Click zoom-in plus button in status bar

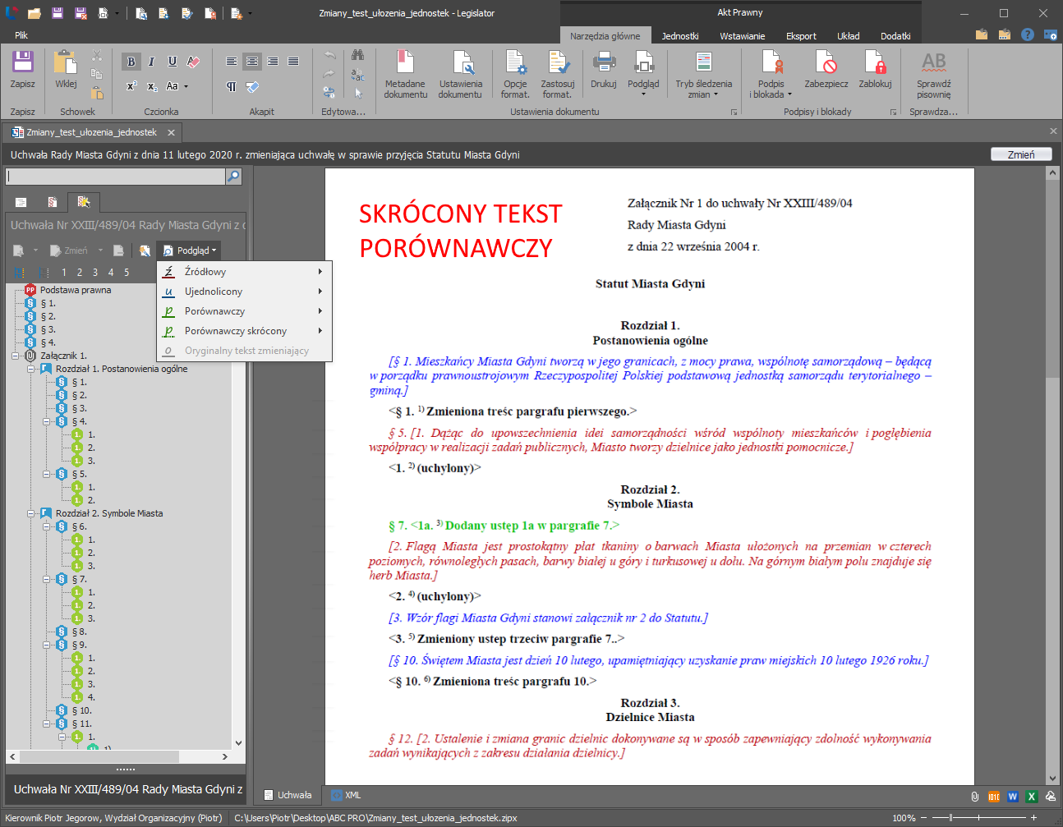(x=1033, y=818)
